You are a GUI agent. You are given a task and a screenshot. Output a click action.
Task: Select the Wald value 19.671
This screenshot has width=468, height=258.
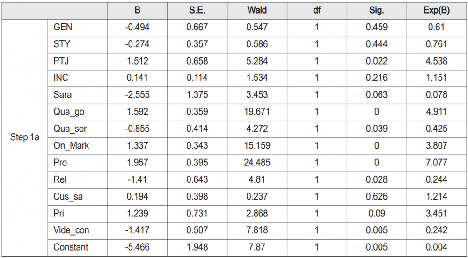click(257, 112)
